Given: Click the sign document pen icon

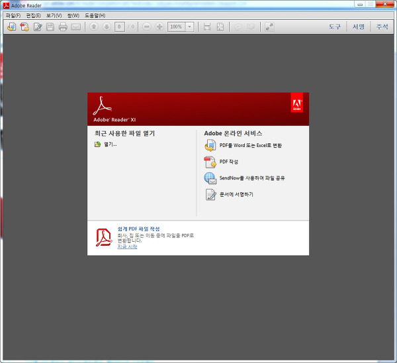Looking at the screenshot, I should pyautogui.click(x=210, y=195).
